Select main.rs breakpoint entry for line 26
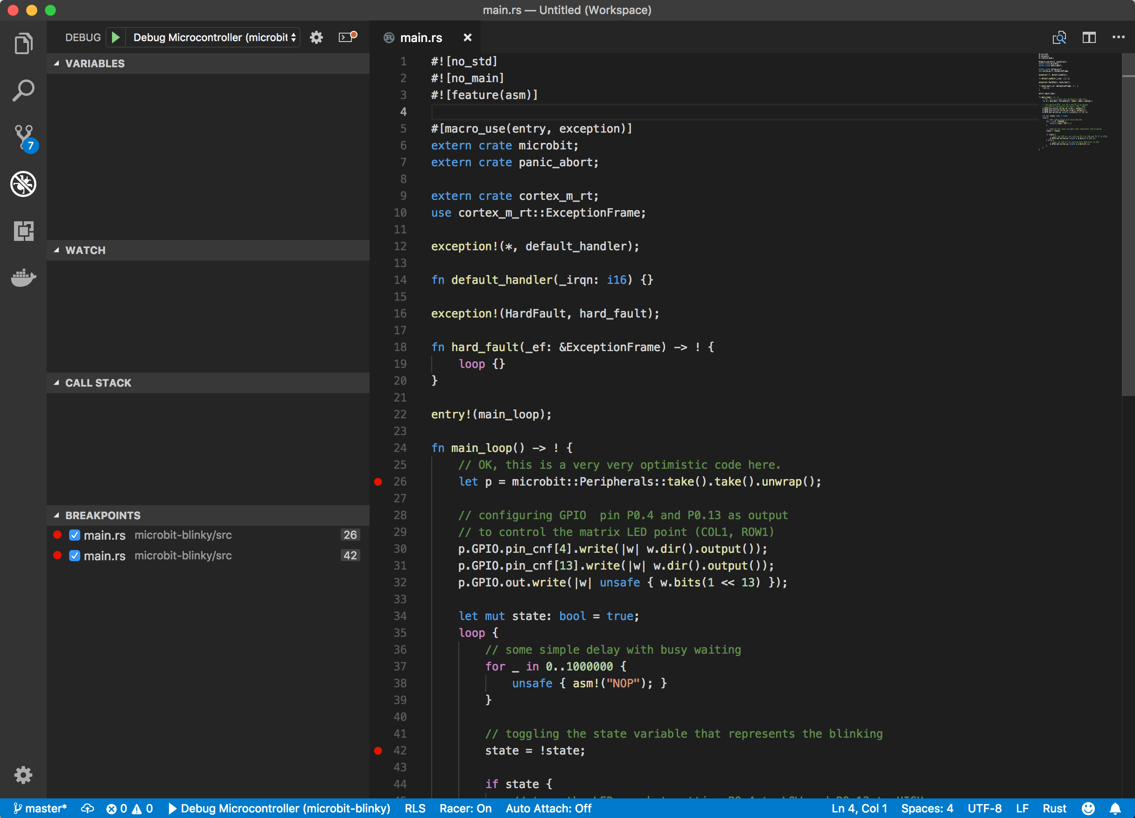1135x818 pixels. [208, 535]
